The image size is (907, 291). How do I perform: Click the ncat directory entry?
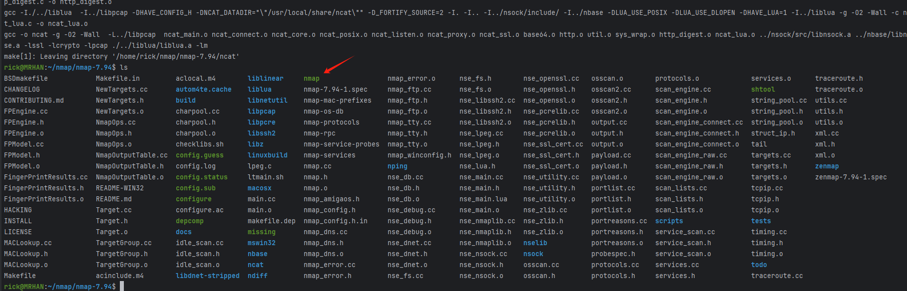[255, 265]
